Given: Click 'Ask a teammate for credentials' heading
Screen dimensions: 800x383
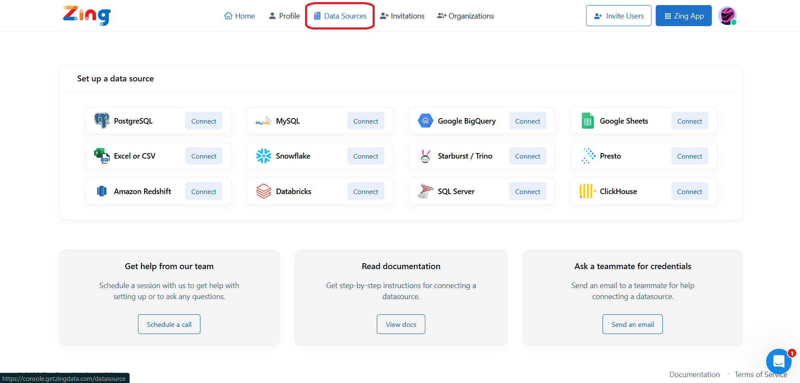Looking at the screenshot, I should pos(632,266).
